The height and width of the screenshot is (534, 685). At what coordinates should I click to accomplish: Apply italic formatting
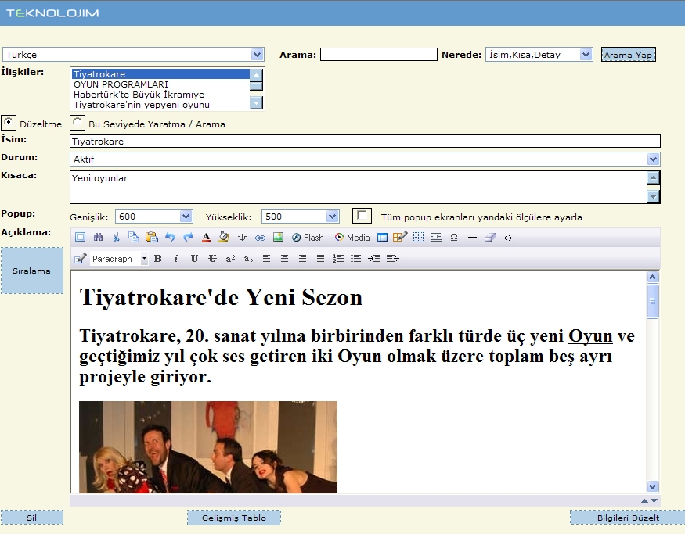(x=175, y=259)
